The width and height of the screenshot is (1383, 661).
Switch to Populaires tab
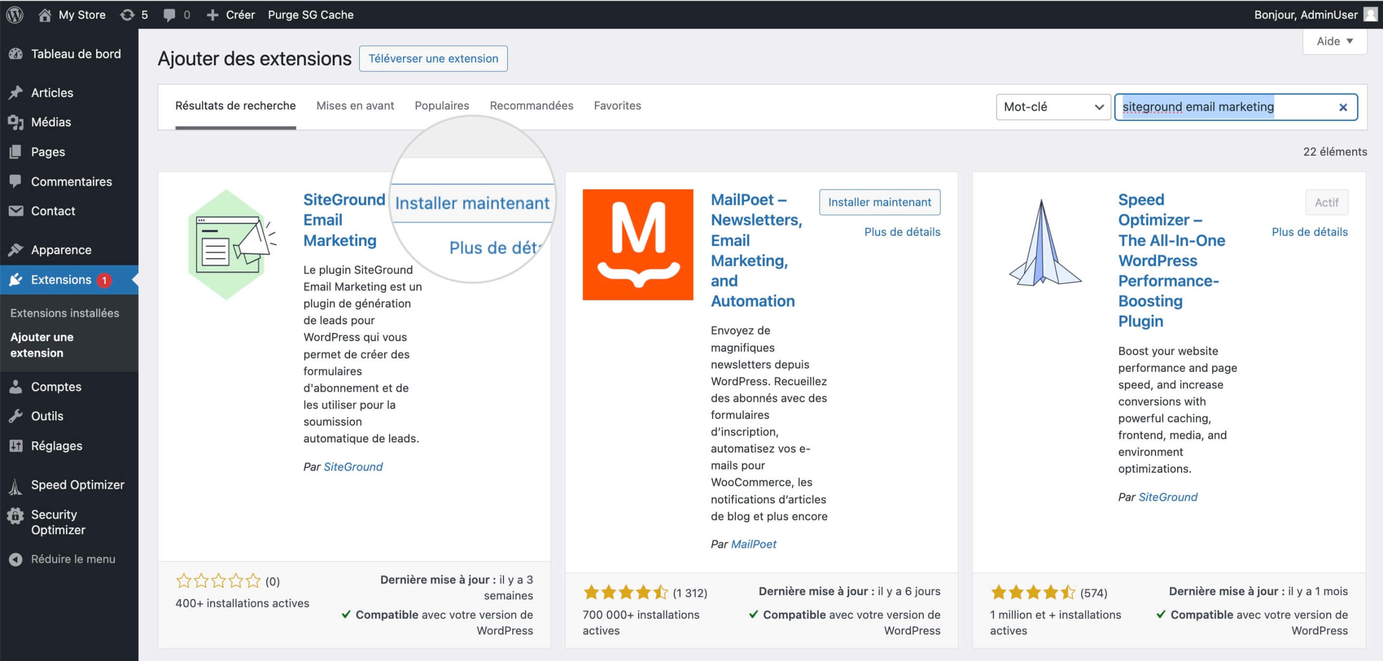coord(442,106)
